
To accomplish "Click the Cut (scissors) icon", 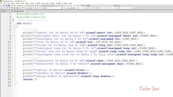I will pyautogui.click(x=17, y=5).
